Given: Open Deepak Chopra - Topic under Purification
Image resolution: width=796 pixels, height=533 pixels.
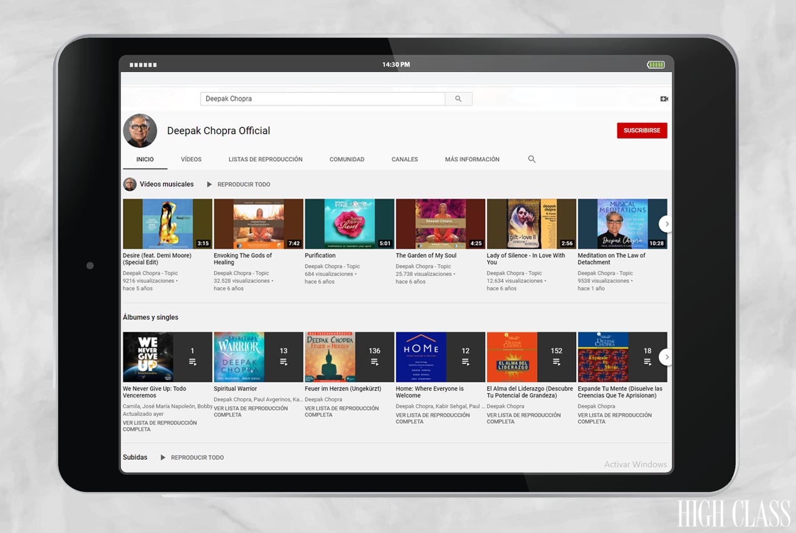Looking at the screenshot, I should (332, 266).
